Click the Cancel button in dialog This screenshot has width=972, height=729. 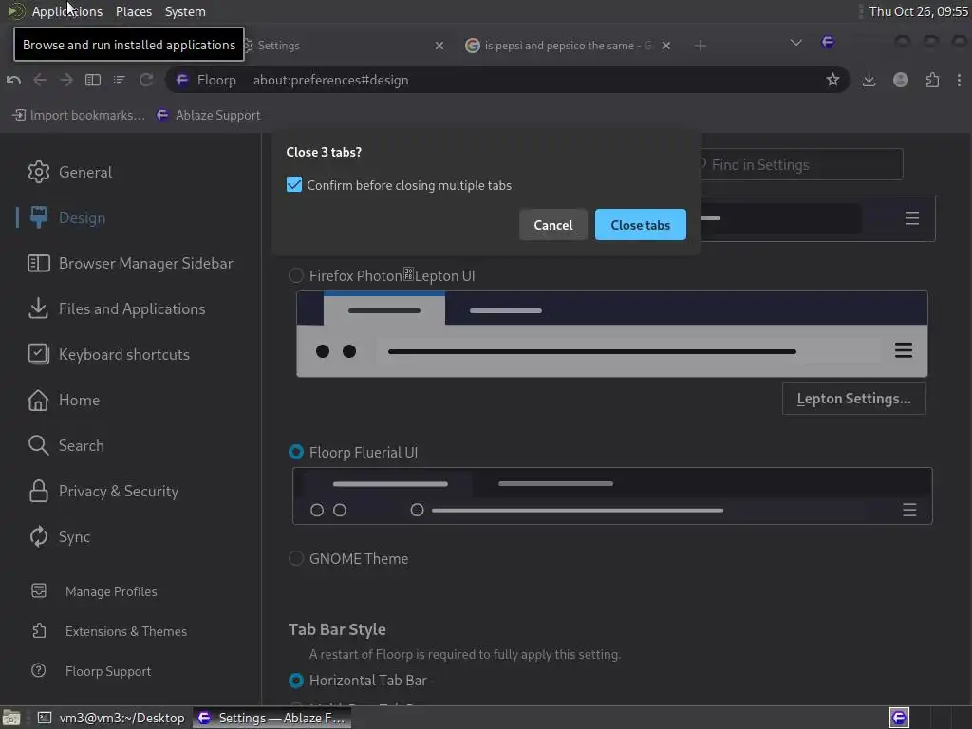pos(553,225)
